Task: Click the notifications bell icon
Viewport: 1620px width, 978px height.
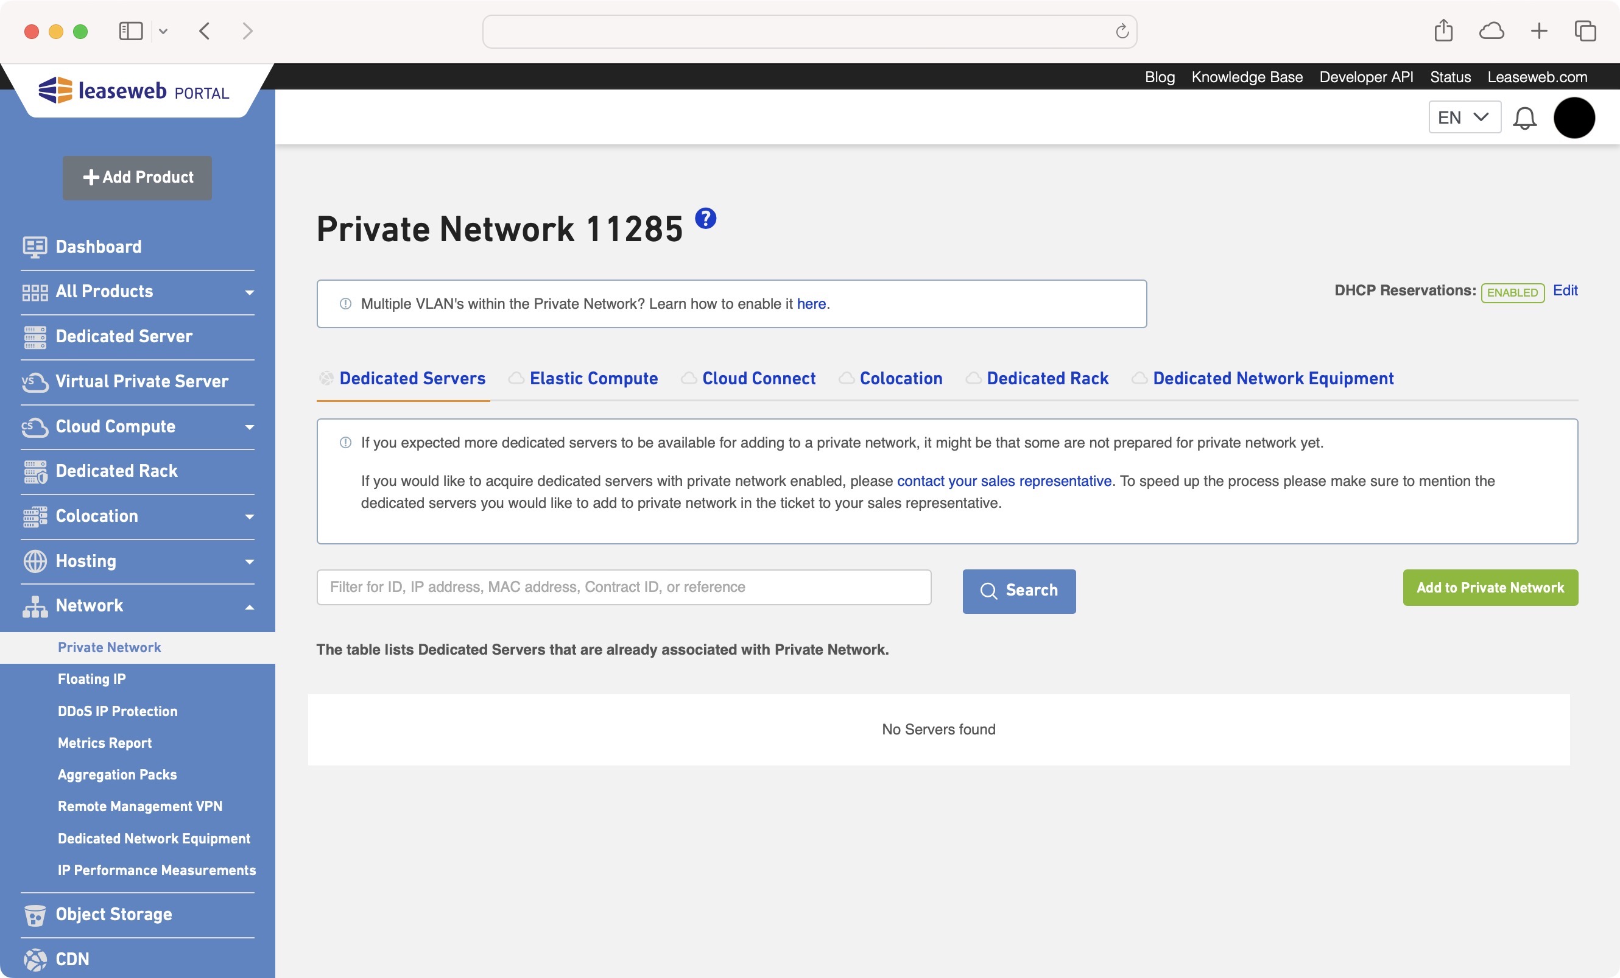Action: (1524, 118)
